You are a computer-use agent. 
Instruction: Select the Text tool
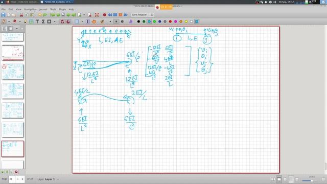point(37,21)
